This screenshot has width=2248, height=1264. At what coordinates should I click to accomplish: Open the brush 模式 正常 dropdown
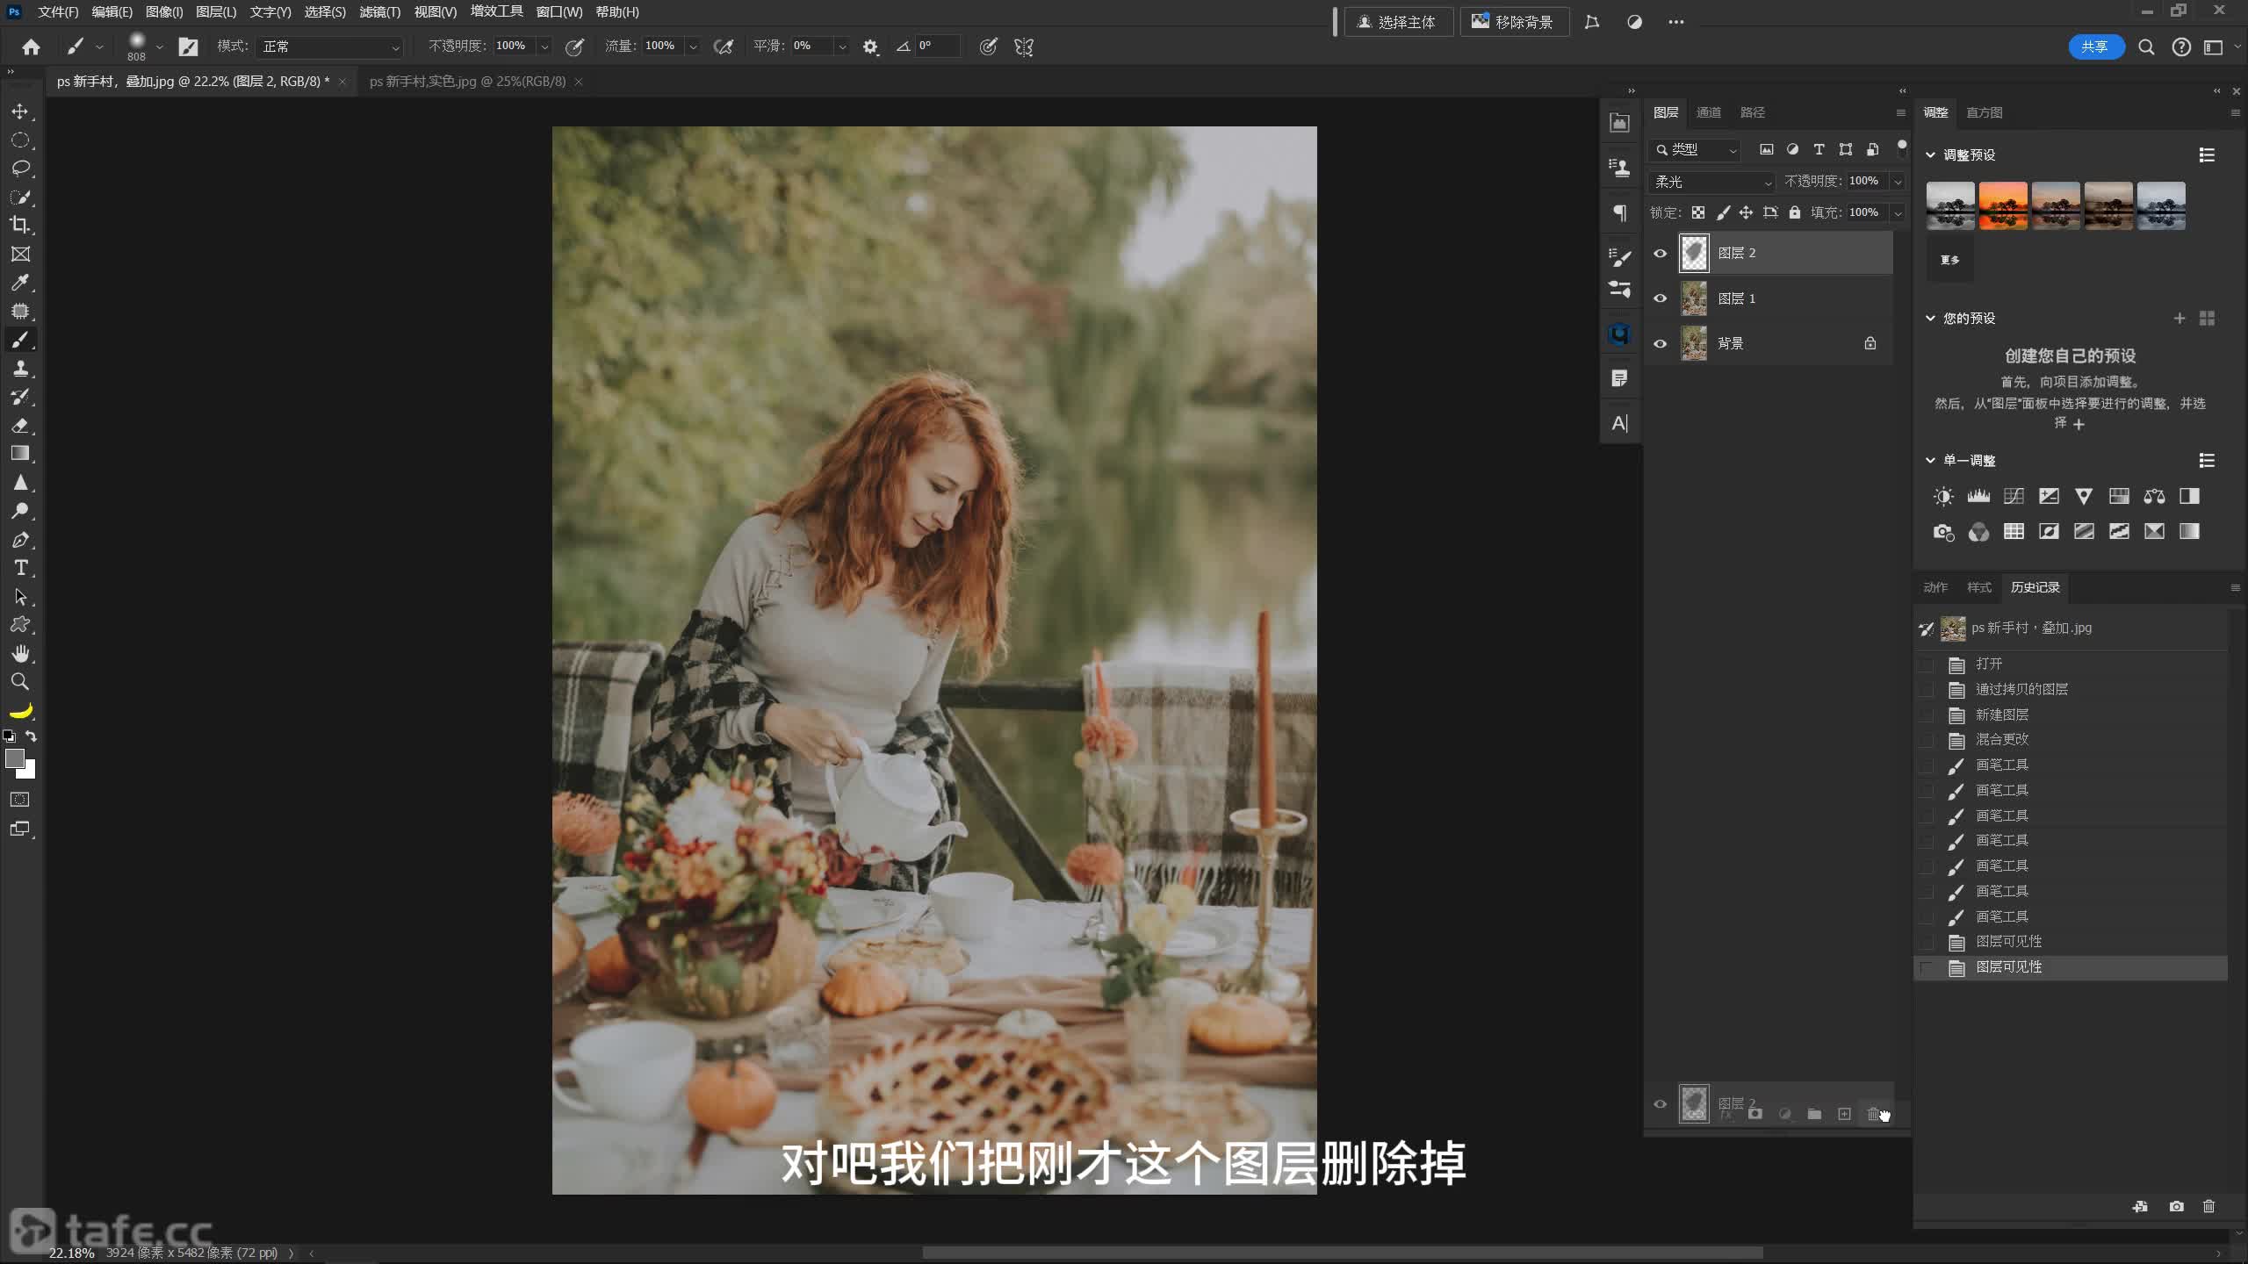(330, 47)
